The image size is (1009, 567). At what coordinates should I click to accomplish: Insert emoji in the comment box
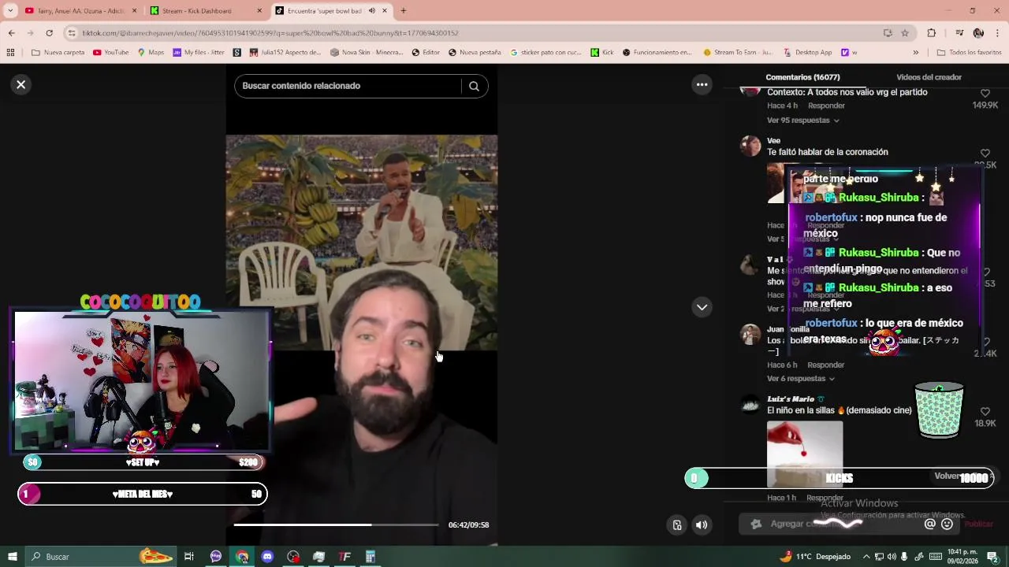pos(947,524)
